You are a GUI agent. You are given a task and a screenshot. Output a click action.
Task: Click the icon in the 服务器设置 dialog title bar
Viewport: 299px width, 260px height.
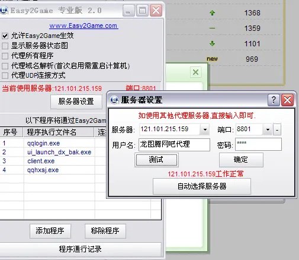[114, 100]
